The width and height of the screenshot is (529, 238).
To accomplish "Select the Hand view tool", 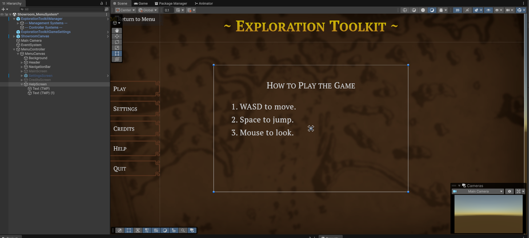I will 117,31.
